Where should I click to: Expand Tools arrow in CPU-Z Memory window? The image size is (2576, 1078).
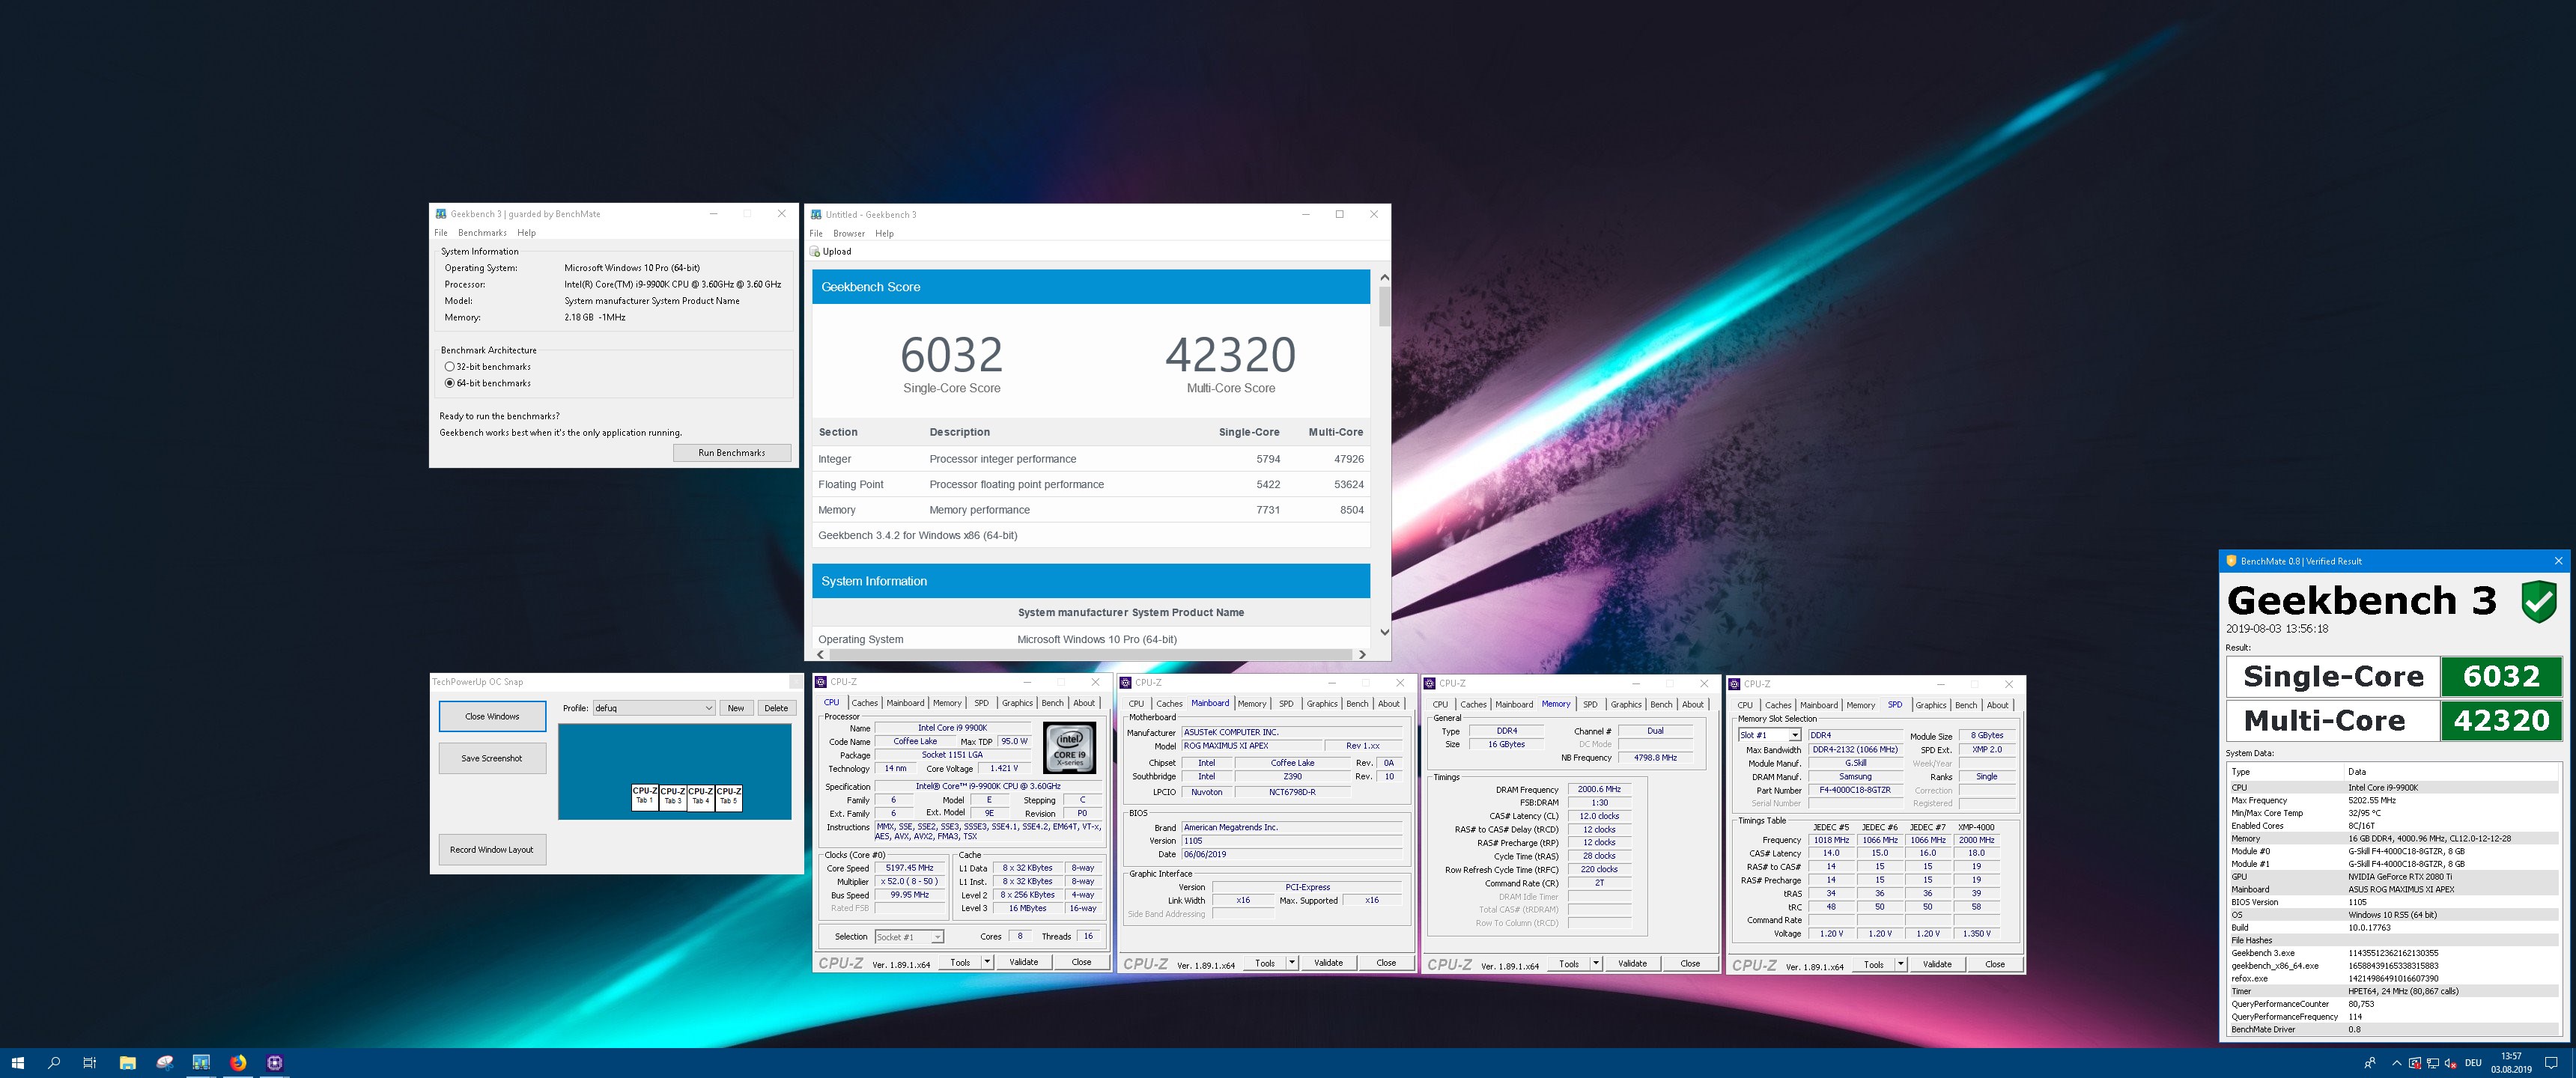1596,964
